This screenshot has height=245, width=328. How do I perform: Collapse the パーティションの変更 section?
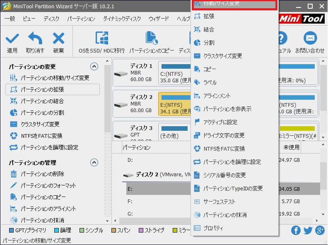tap(94, 66)
